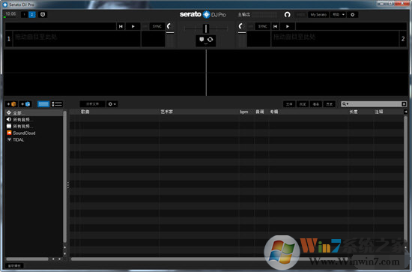Screen dimensions: 412x272
Task: Adjust the deck 1 gain knob
Action: click(169, 26)
